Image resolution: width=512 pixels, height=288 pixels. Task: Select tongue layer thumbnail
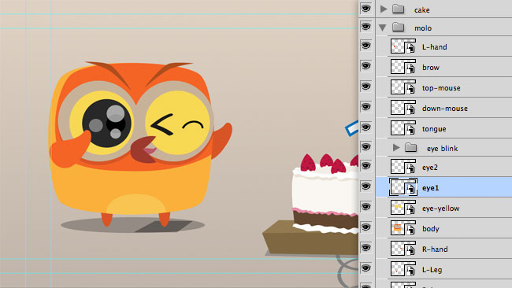(x=403, y=128)
